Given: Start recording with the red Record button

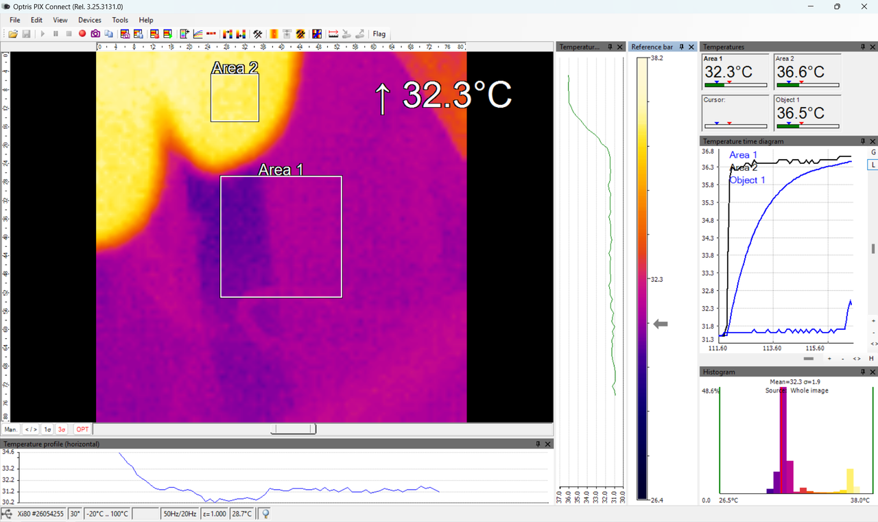Looking at the screenshot, I should coord(82,34).
